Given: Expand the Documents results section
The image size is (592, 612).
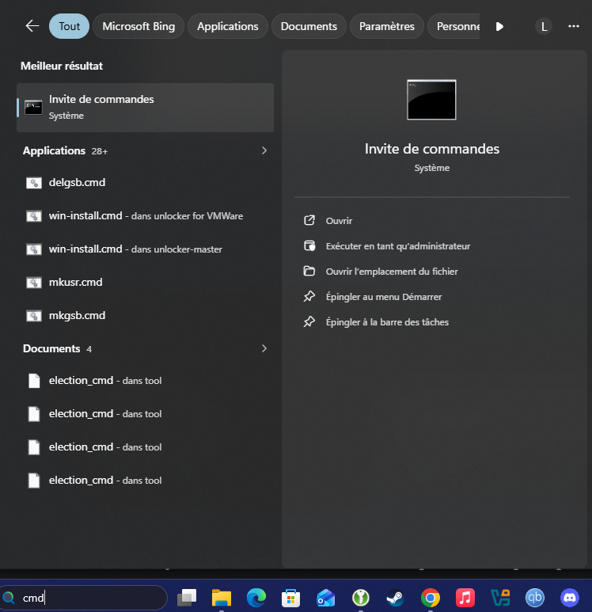Looking at the screenshot, I should click(264, 348).
